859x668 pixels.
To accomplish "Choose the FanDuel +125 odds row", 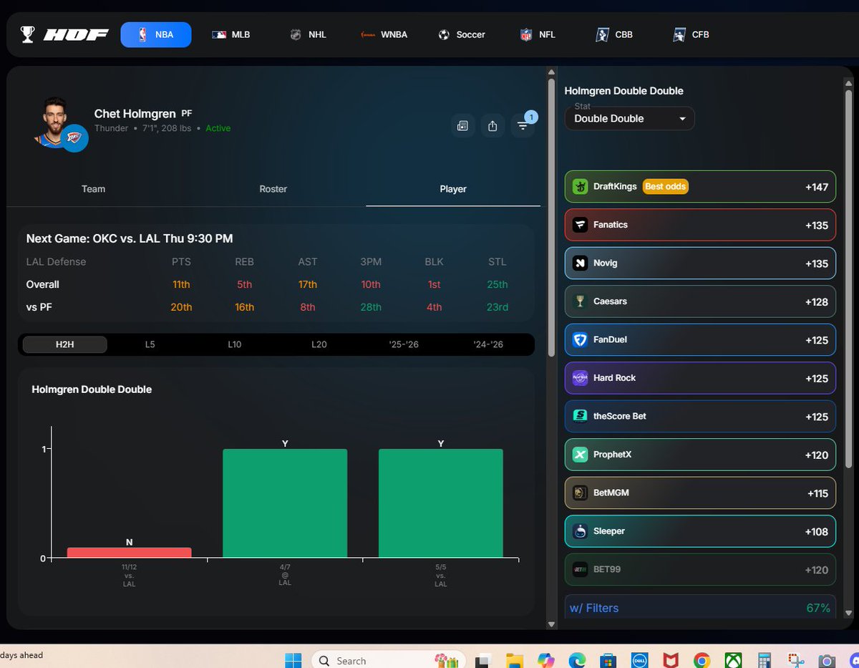I will click(700, 340).
